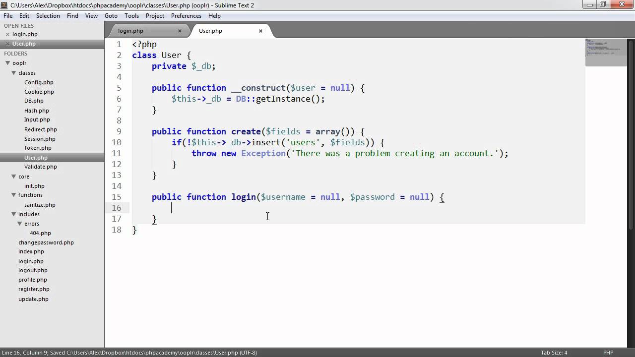The height and width of the screenshot is (357, 635).
Task: Open the Preferences menu
Action: tap(186, 16)
